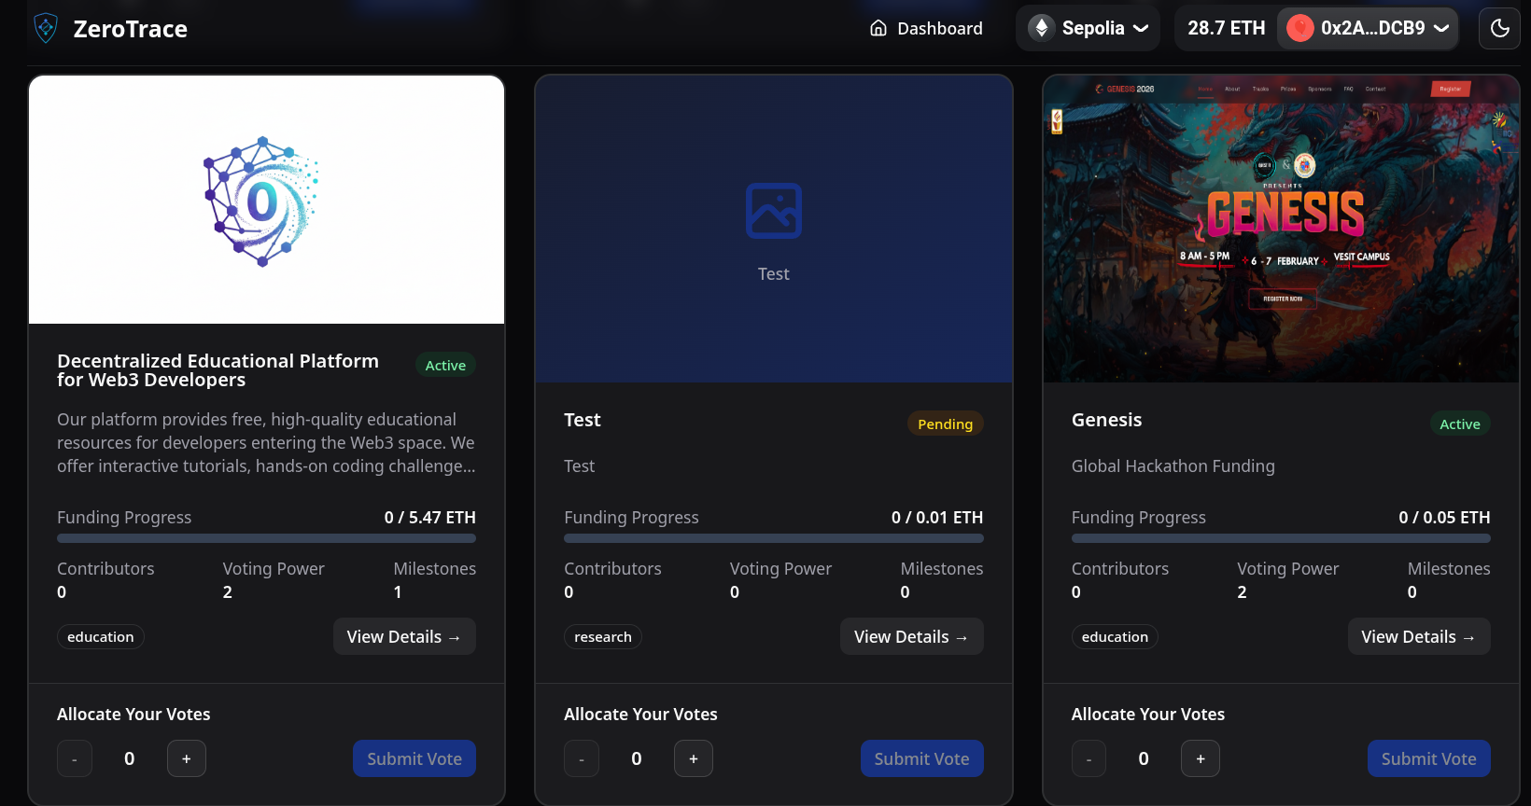Decrease votes with minus on Test card

(582, 758)
